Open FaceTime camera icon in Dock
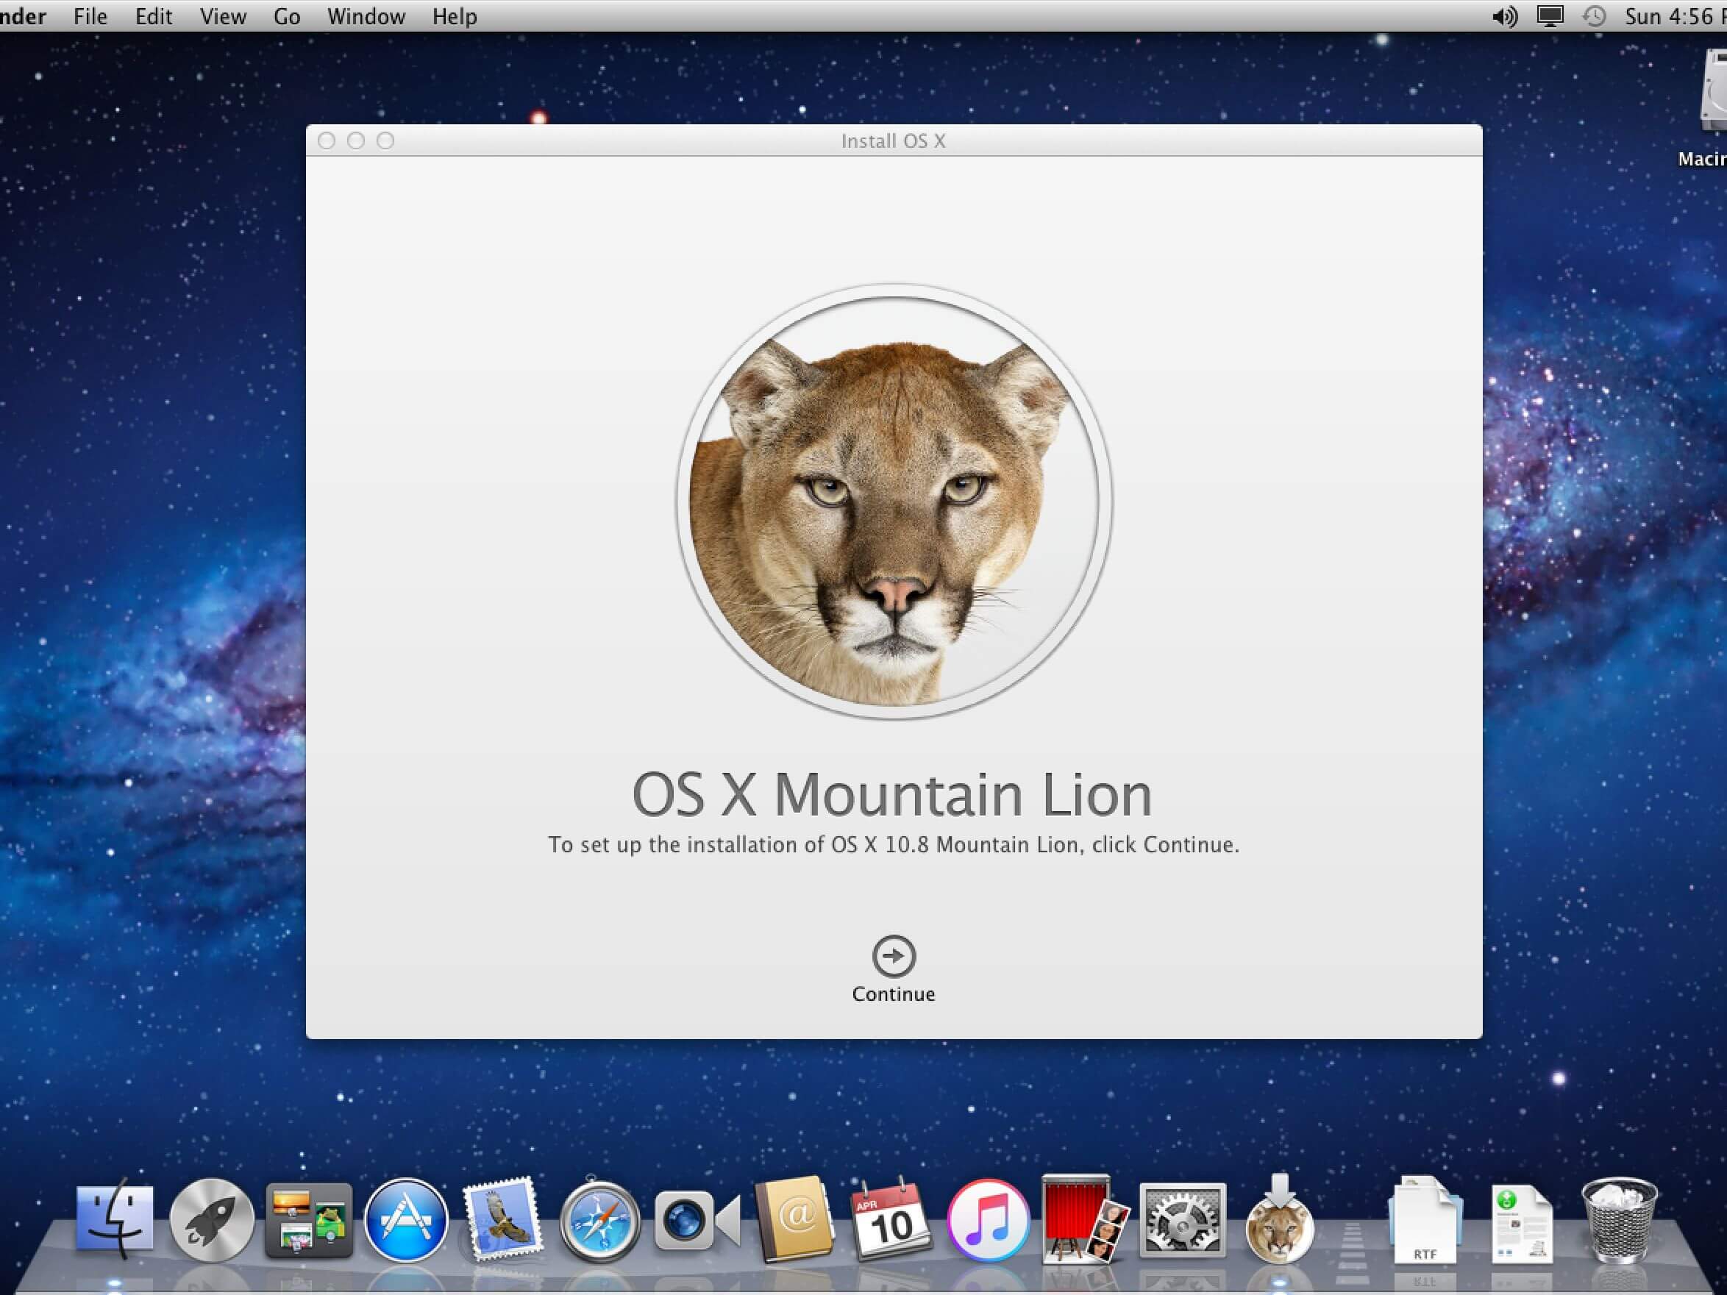 click(x=697, y=1220)
